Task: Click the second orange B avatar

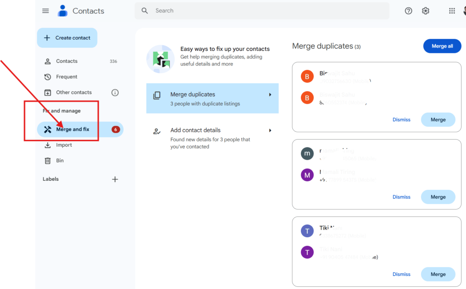Action: 307,98
